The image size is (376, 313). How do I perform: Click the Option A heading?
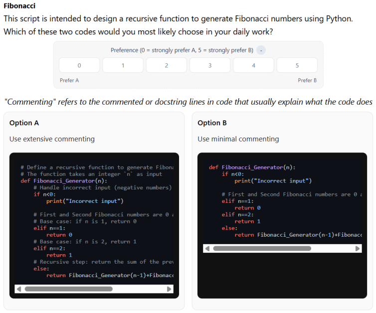(x=24, y=123)
